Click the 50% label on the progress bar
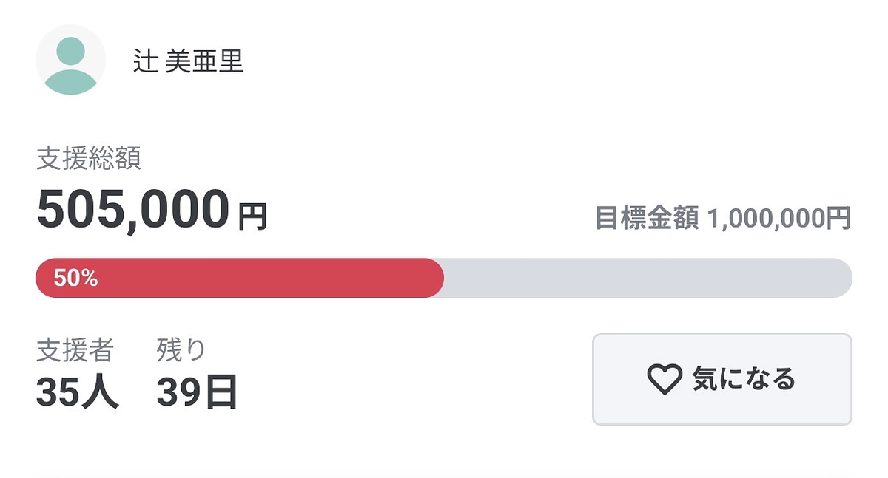Viewport: 888px width, 478px height. 77,278
